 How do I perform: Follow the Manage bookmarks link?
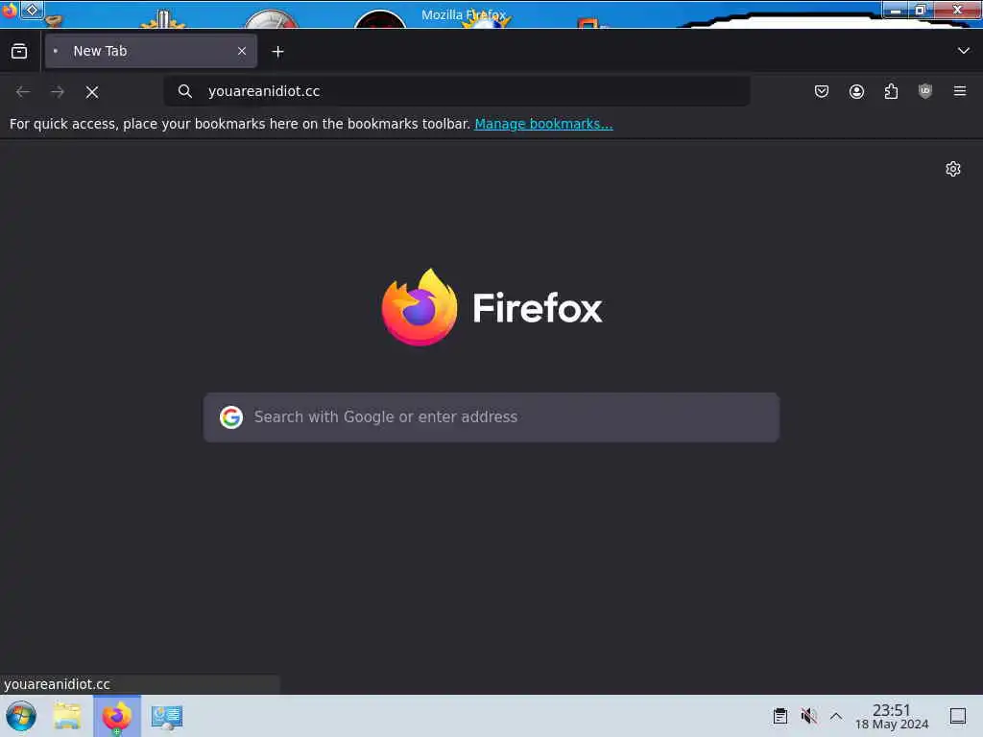click(543, 124)
